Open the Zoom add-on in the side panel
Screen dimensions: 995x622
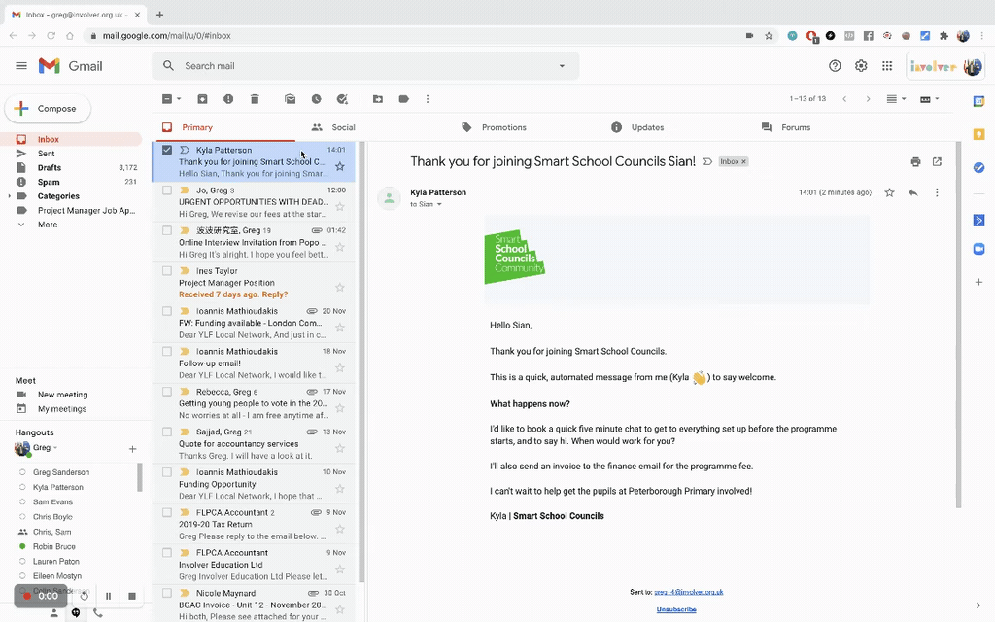click(x=979, y=249)
